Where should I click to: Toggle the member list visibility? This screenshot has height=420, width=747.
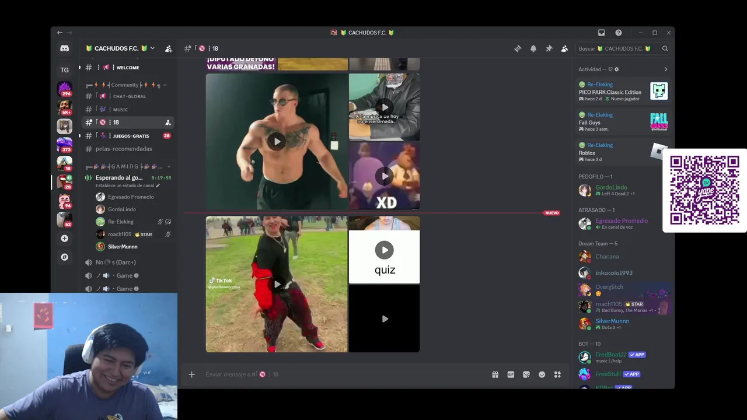coord(564,48)
